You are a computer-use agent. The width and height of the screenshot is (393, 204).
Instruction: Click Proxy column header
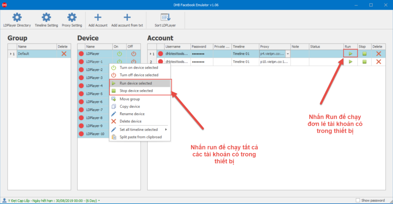275,46
